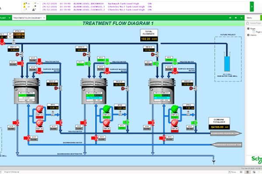Click red status button under PMP-1A
This screenshot has height=174, width=262.
pyautogui.click(x=40, y=117)
